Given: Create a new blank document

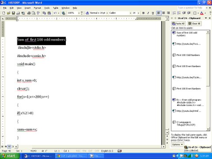Looking at the screenshot, I should coord(4,13).
